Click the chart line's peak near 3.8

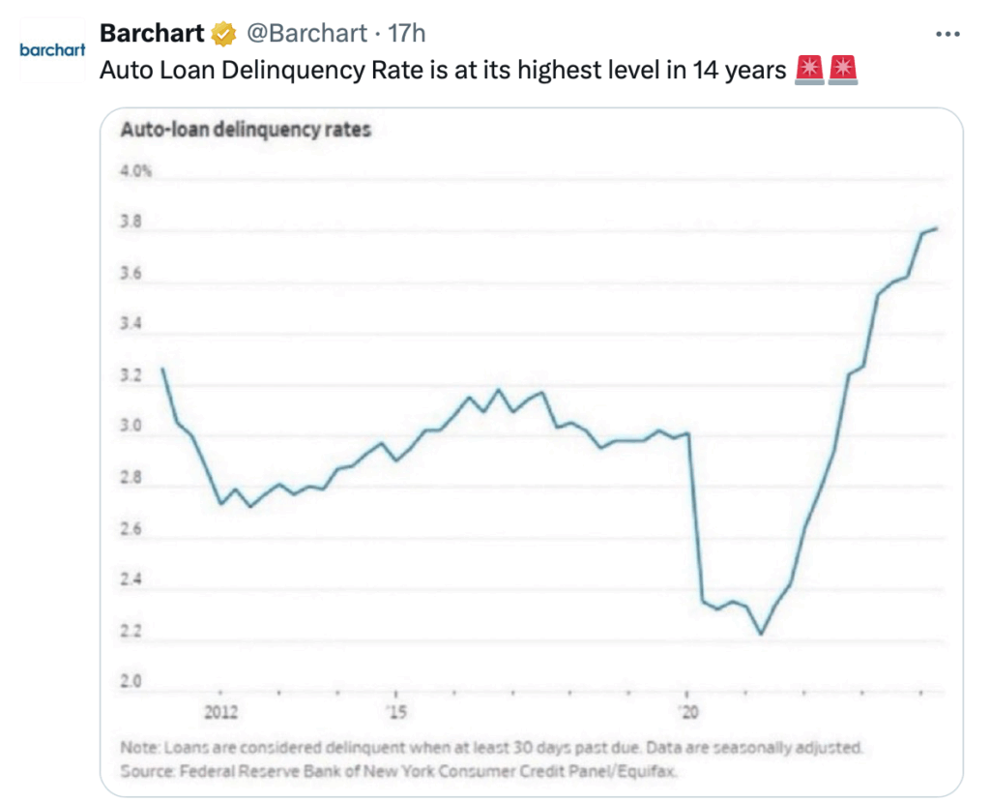click(x=936, y=229)
